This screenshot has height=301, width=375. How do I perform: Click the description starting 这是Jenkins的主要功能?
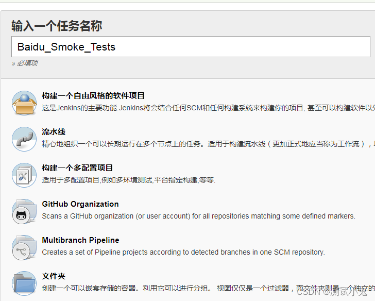[x=208, y=108]
